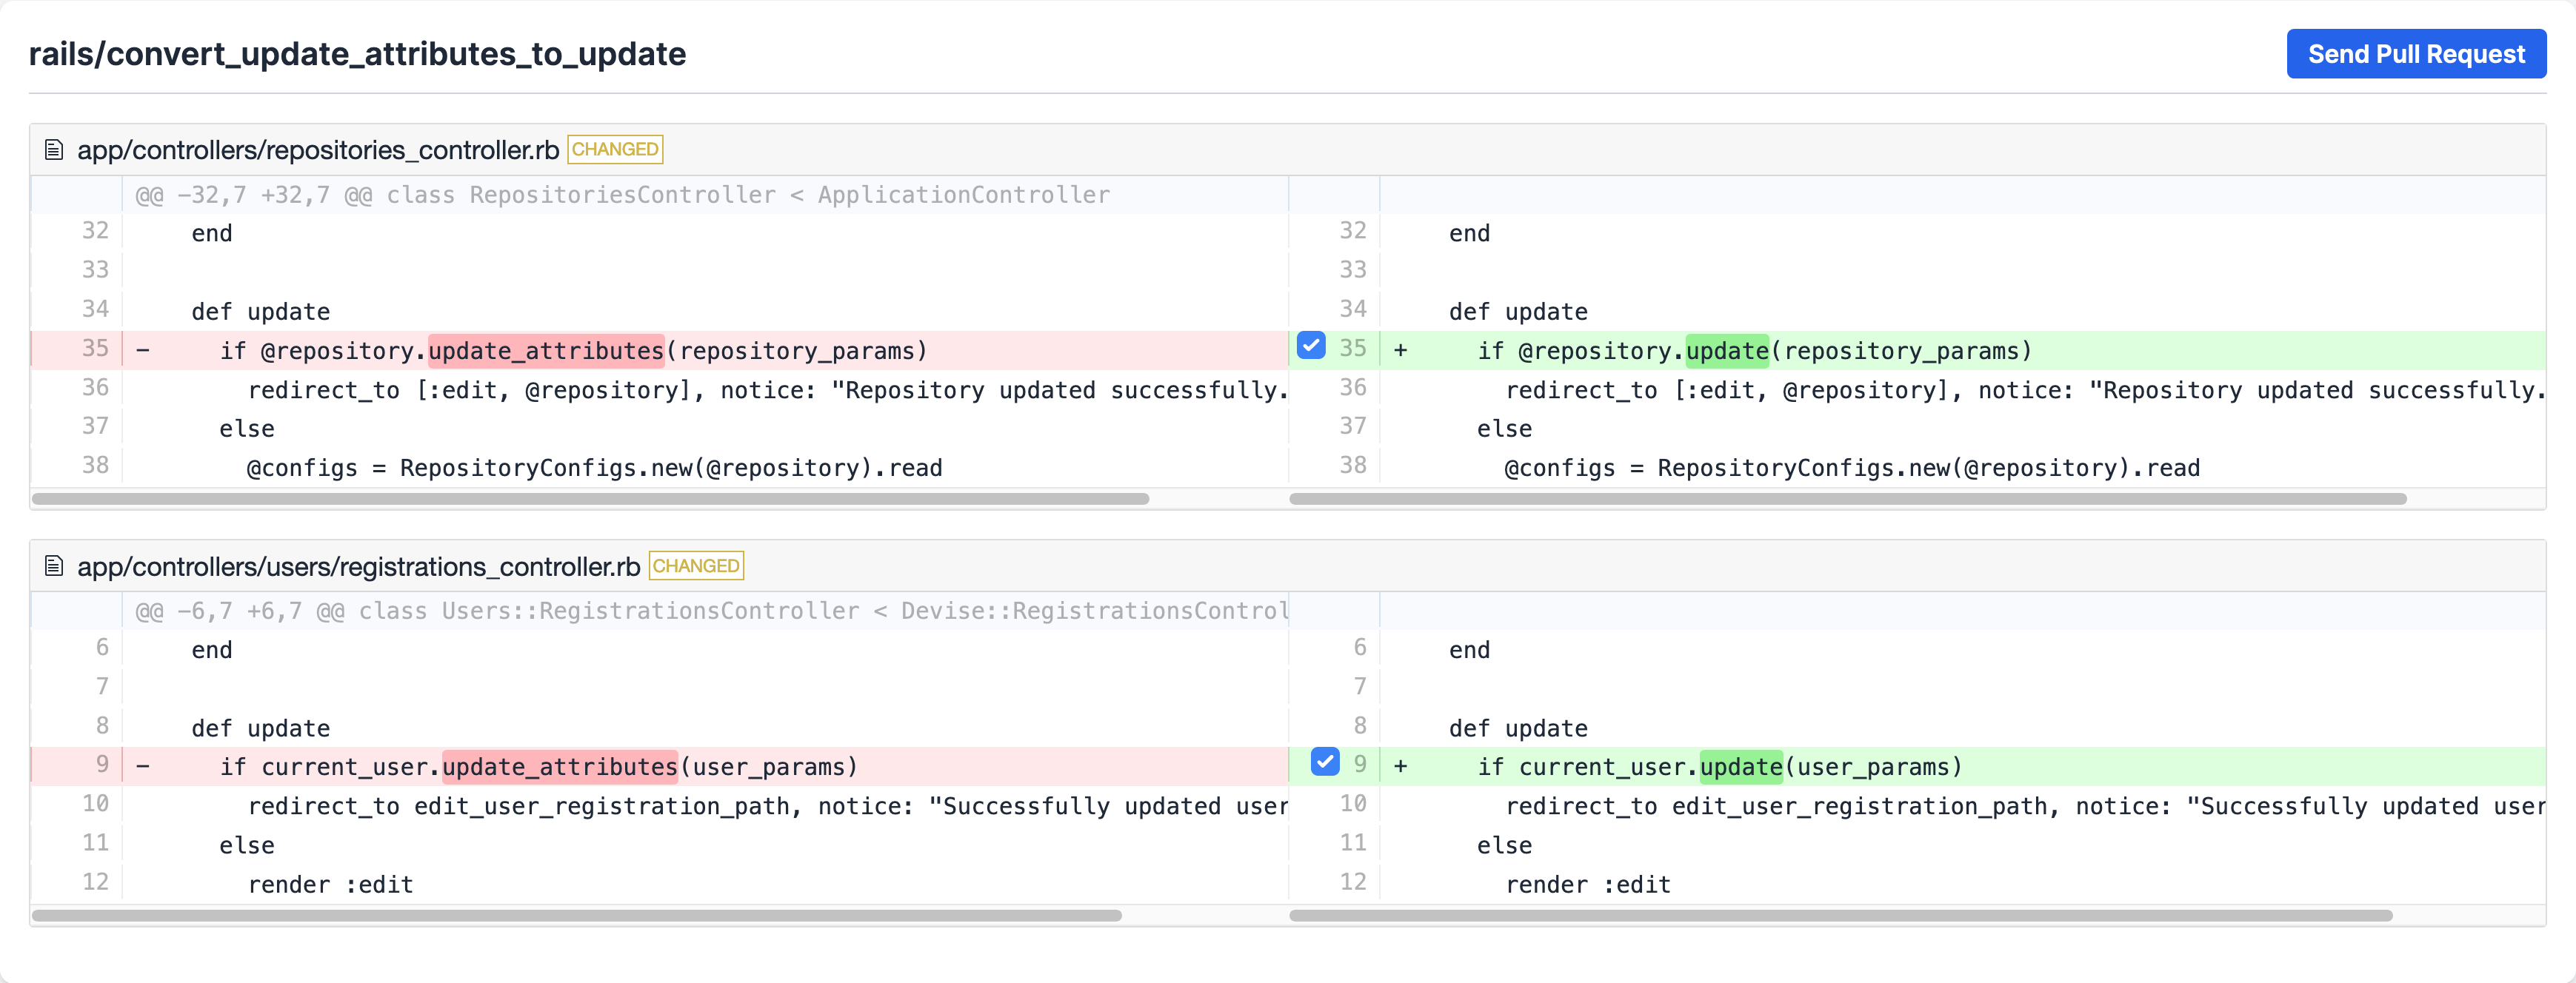Click right horizontal scrollbar of registrations diff

pos(1840,915)
